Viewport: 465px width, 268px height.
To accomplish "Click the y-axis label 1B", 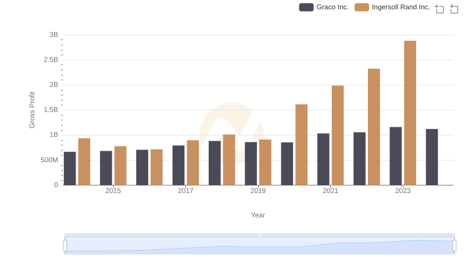I will (53, 135).
